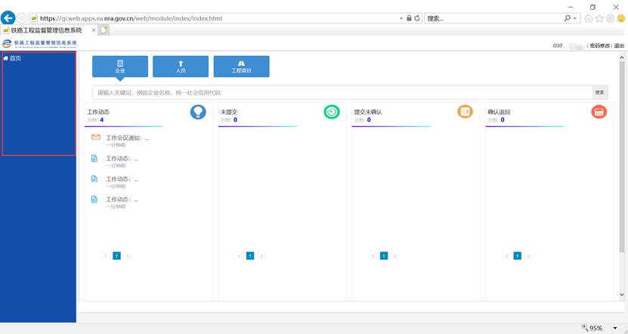Click the lightbulb icon in 工作动态 panel
The image size is (628, 334).
[x=198, y=112]
